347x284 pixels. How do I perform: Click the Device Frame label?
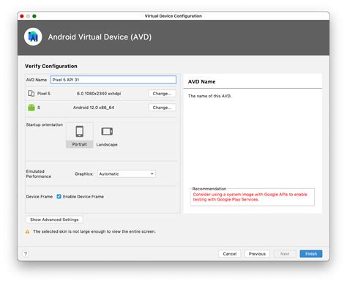[x=40, y=197]
